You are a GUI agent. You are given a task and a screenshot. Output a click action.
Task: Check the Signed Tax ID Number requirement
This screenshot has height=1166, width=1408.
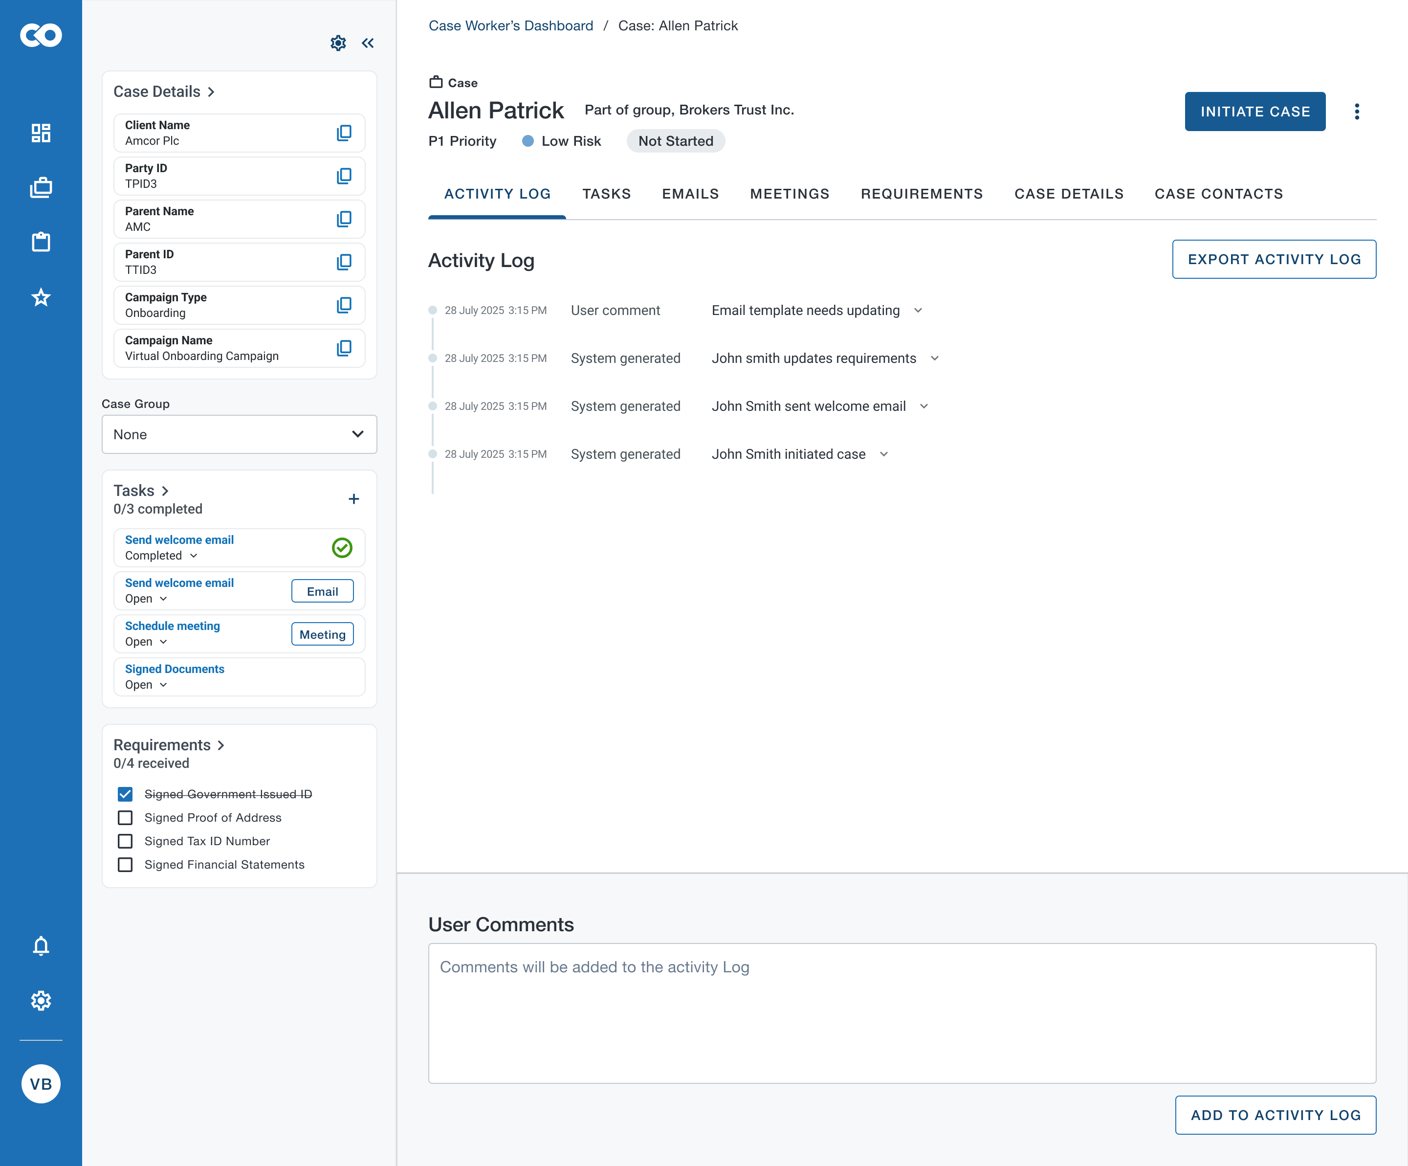125,841
